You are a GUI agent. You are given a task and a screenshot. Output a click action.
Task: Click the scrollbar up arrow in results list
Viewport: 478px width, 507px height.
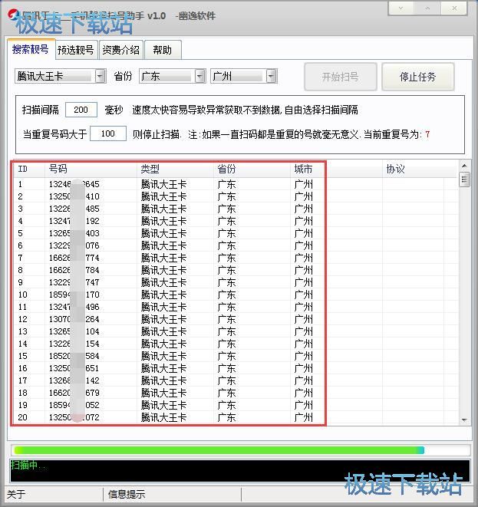point(464,166)
